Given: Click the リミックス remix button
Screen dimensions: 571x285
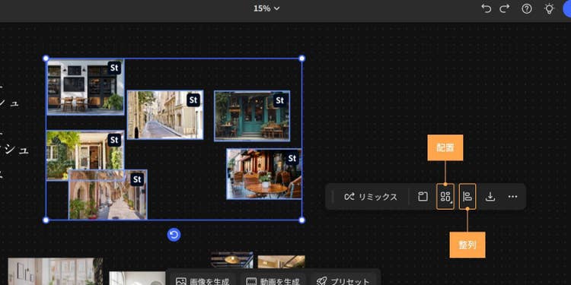Looking at the screenshot, I should [x=371, y=197].
